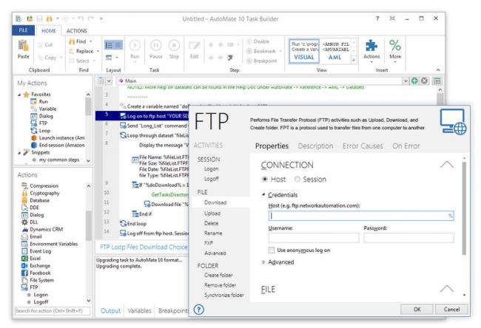Select the Session radio button

point(297,180)
